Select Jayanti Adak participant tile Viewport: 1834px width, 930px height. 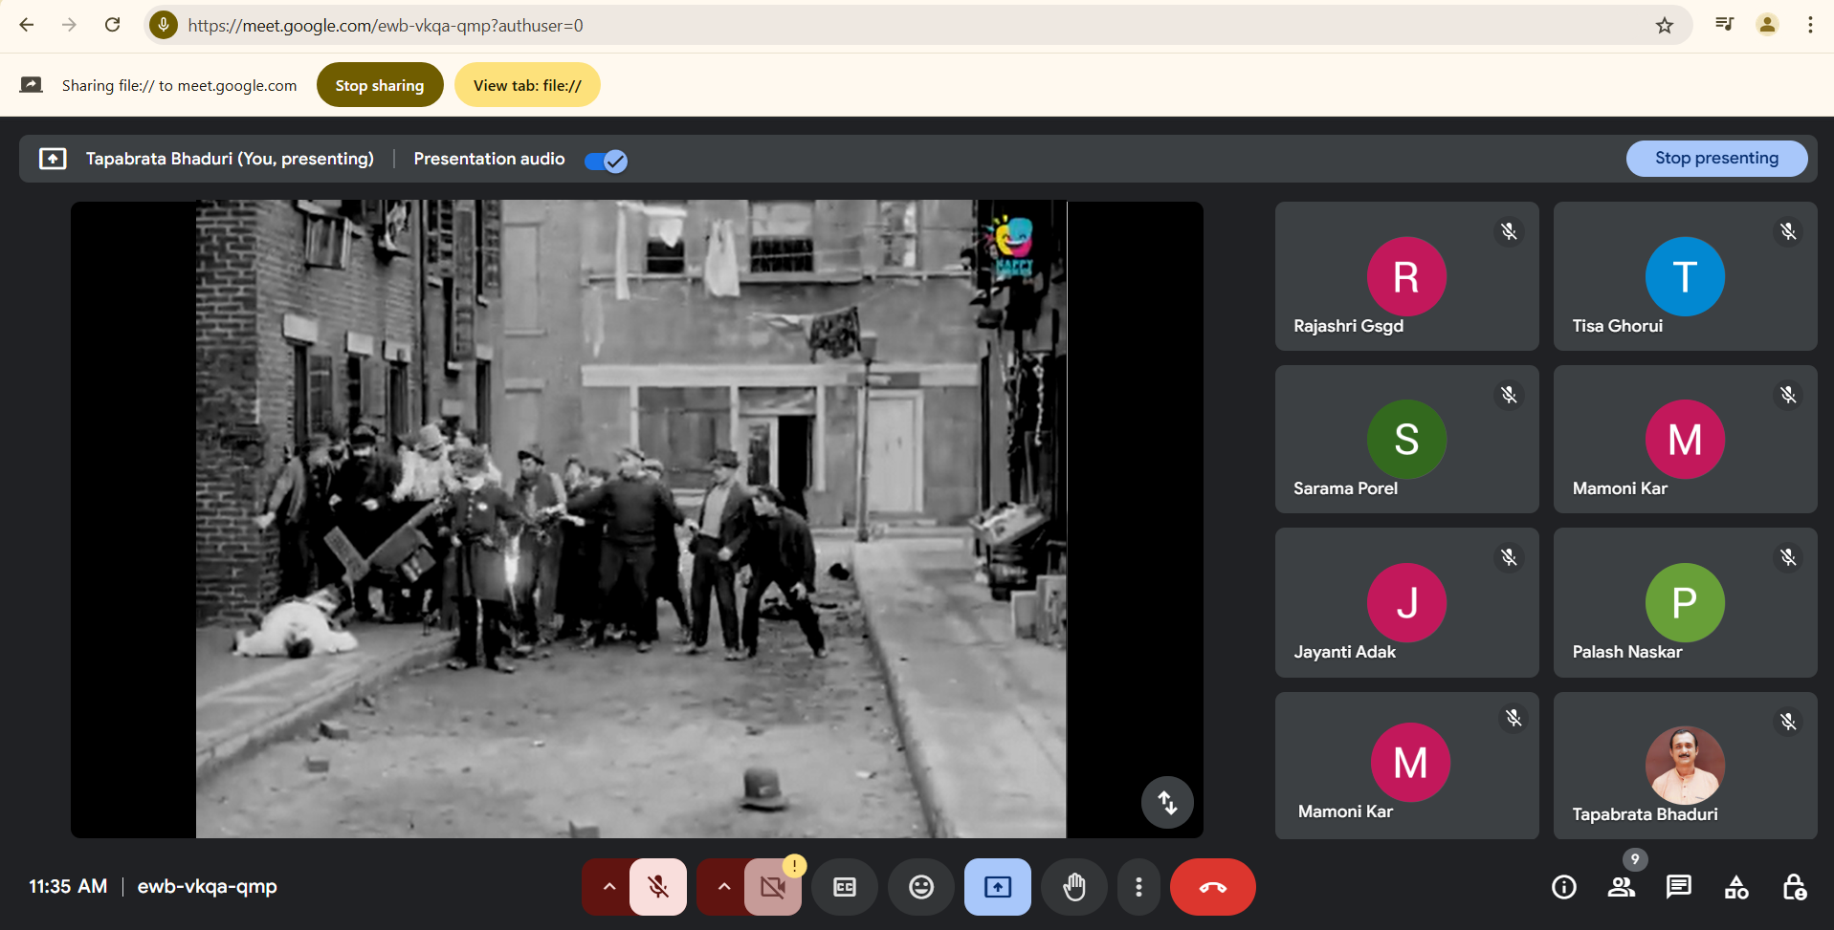click(x=1406, y=603)
